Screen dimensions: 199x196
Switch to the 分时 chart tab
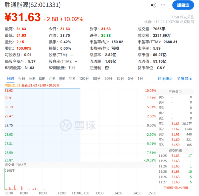[10, 79]
